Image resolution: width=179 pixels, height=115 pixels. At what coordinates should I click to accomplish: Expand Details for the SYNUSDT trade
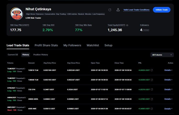[168, 89]
